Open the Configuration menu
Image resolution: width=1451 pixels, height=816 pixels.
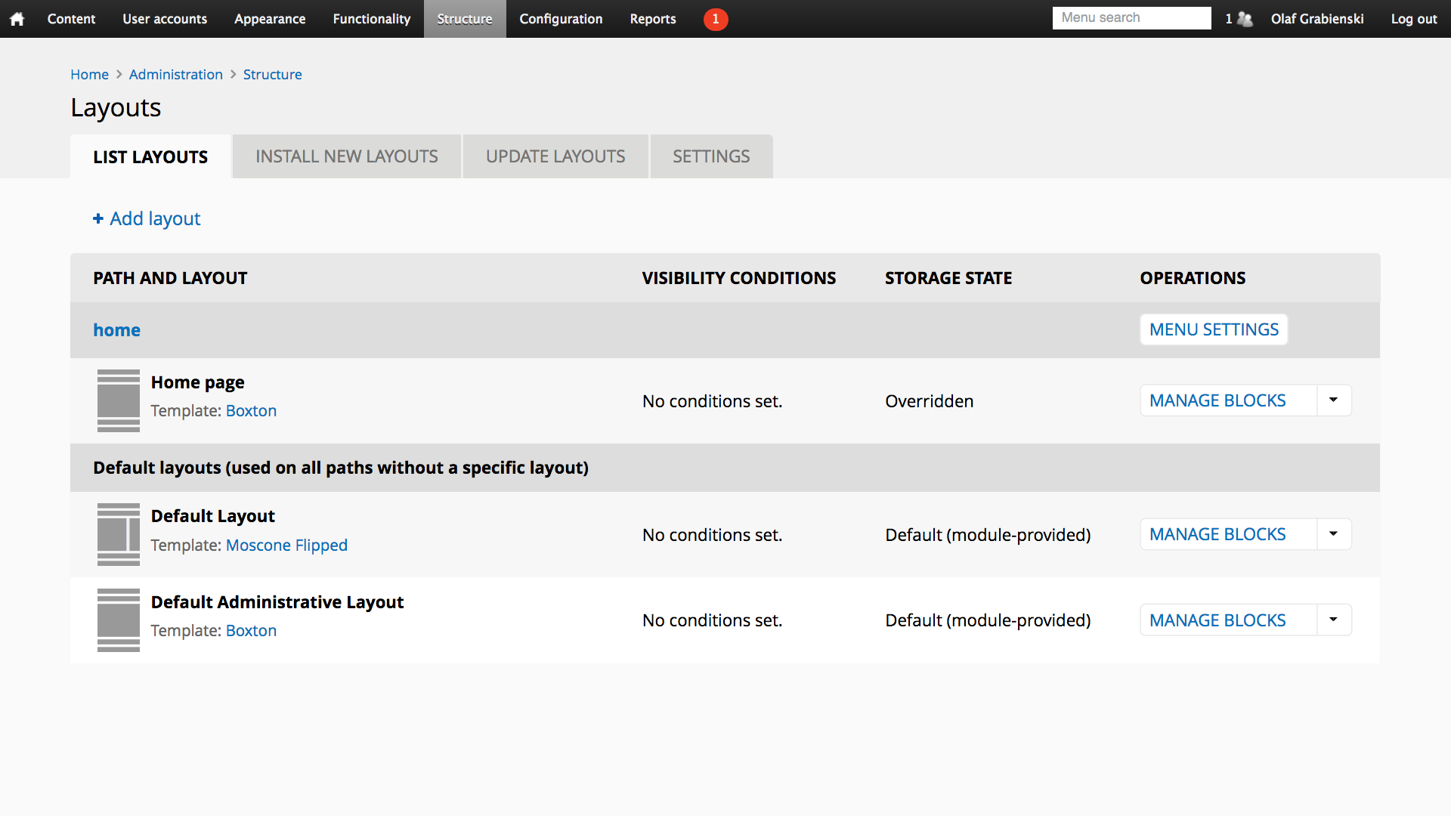coord(561,19)
